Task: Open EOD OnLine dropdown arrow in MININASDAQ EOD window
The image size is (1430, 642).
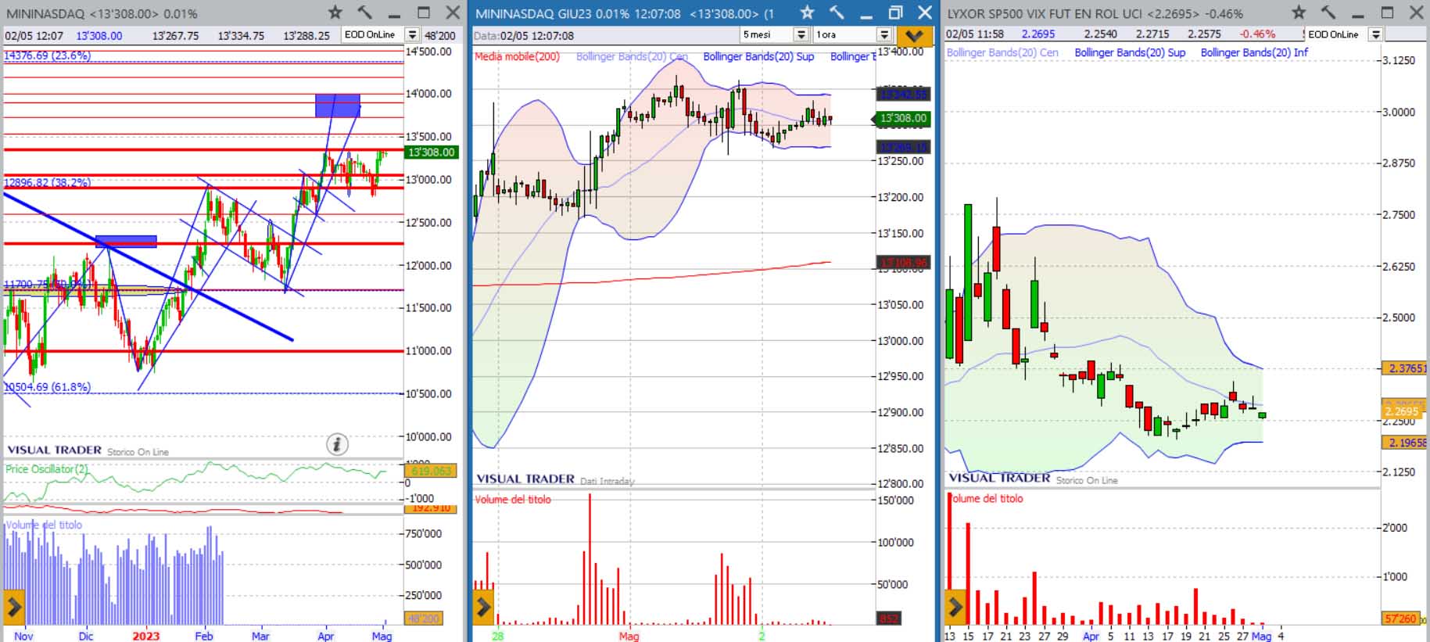Action: [x=412, y=35]
